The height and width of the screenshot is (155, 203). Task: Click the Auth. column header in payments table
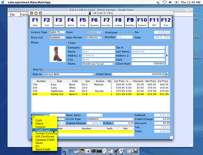click(x=110, y=129)
